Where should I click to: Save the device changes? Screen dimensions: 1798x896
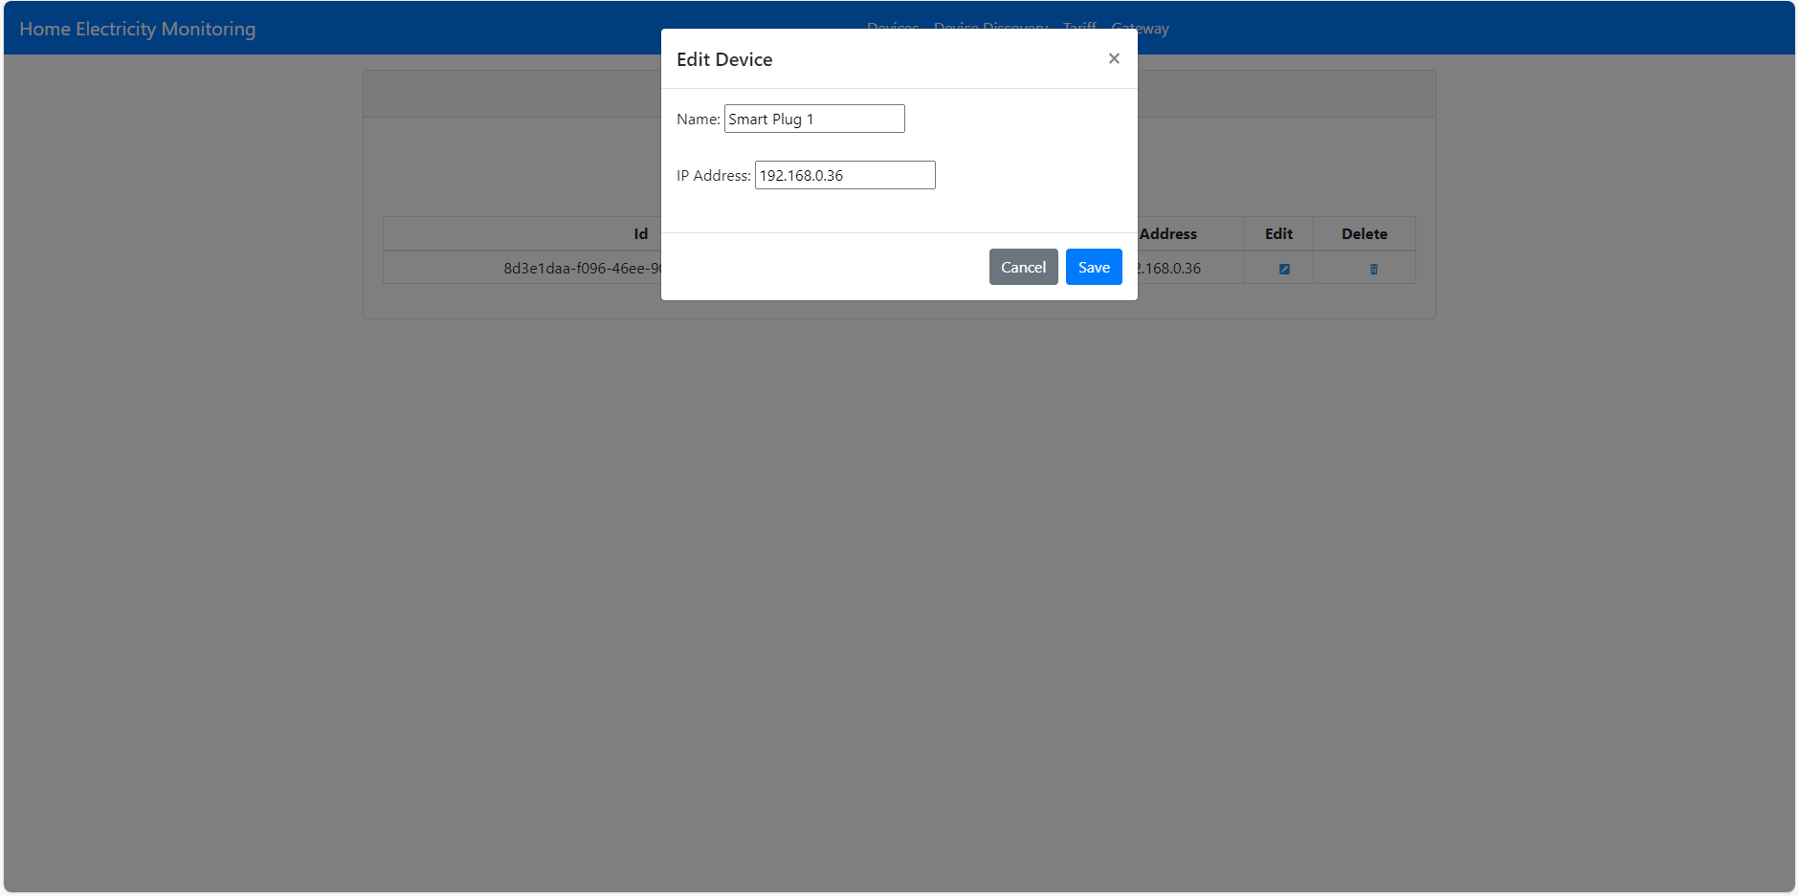pyautogui.click(x=1093, y=267)
